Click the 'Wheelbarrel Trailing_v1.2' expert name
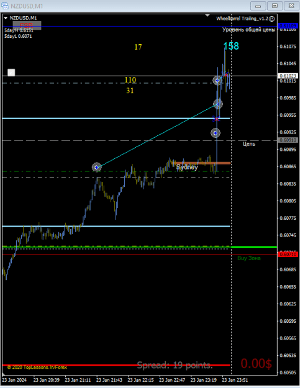 (242, 19)
